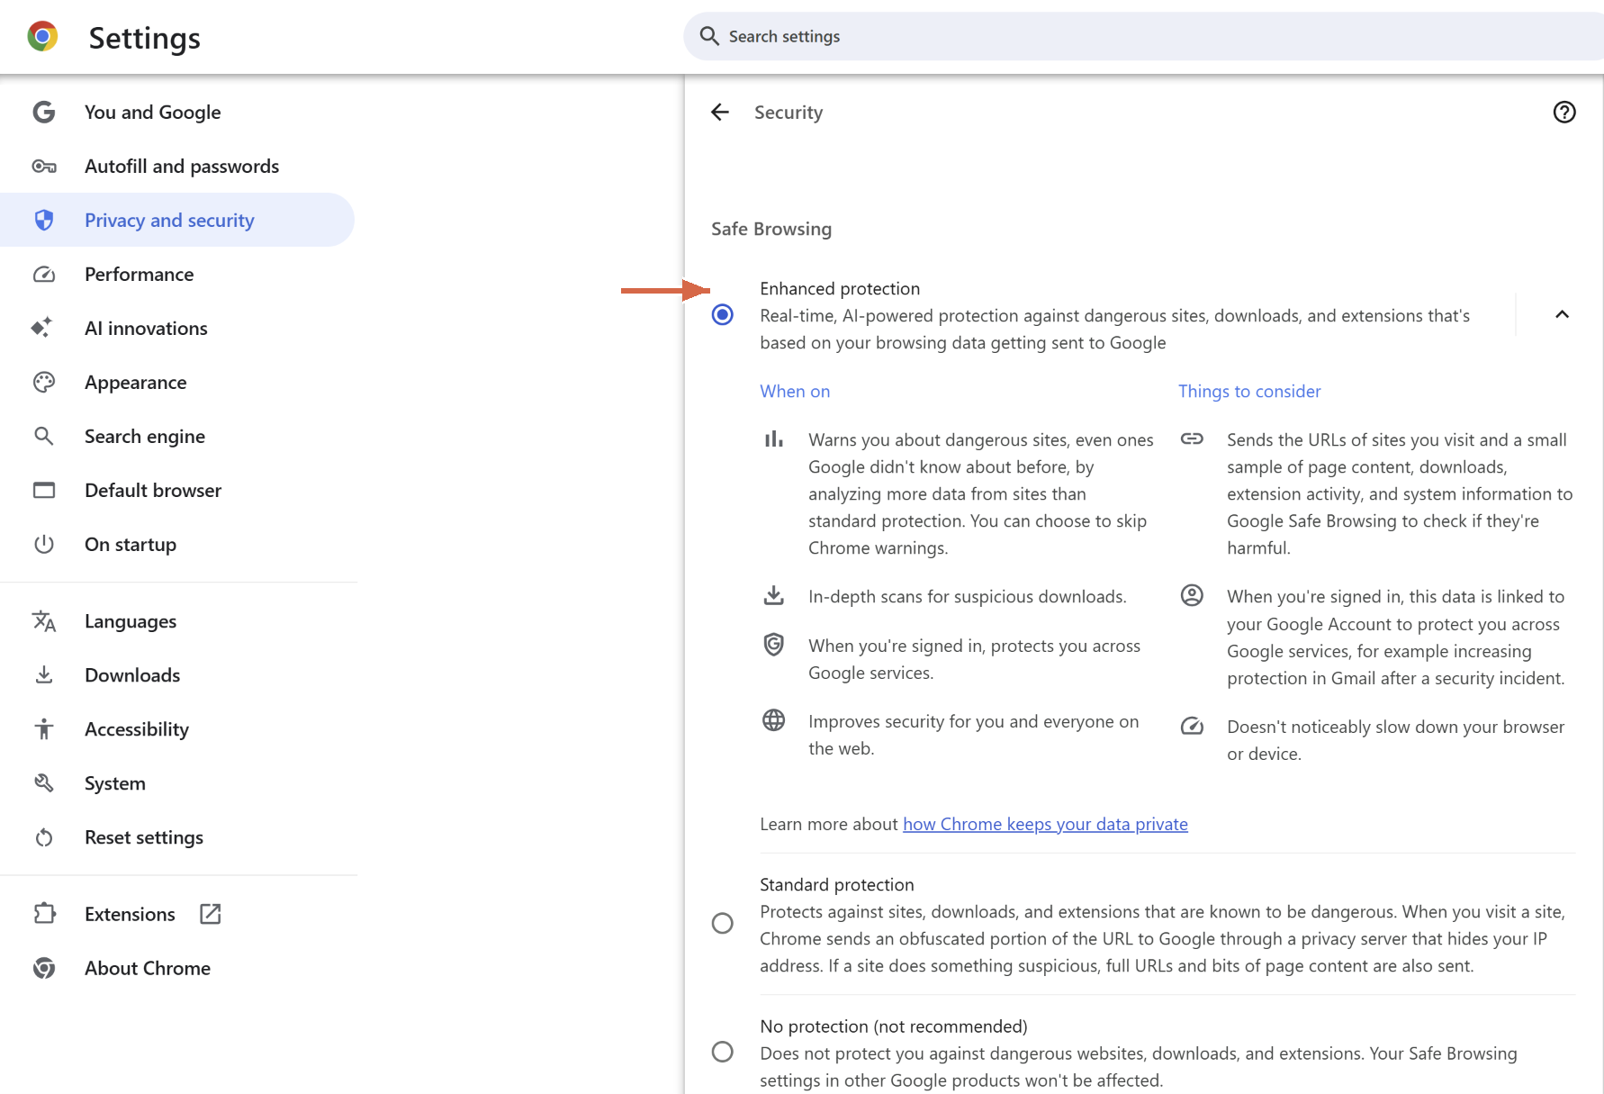Open Privacy and security settings
Viewport: 1604px width, 1094px height.
pos(177,220)
